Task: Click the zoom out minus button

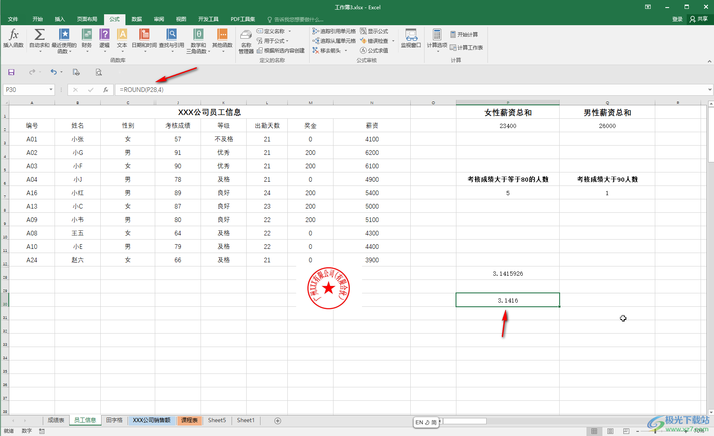Action: click(638, 431)
